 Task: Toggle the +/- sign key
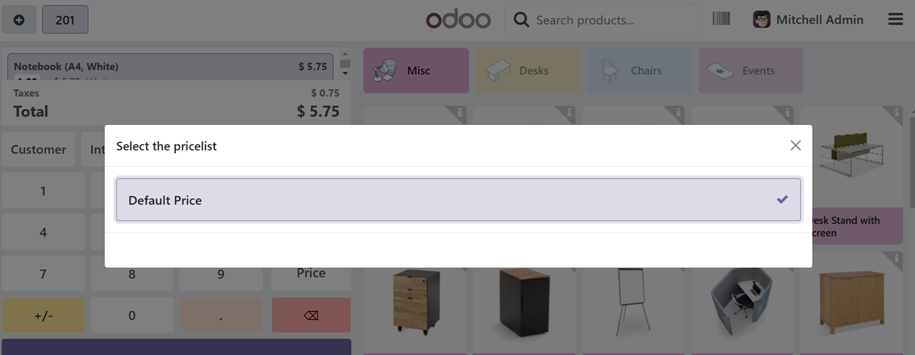(x=43, y=315)
